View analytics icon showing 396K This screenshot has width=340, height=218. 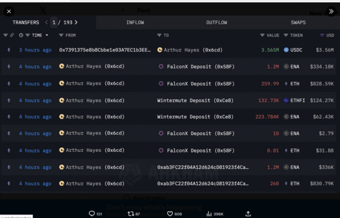[x=209, y=214]
